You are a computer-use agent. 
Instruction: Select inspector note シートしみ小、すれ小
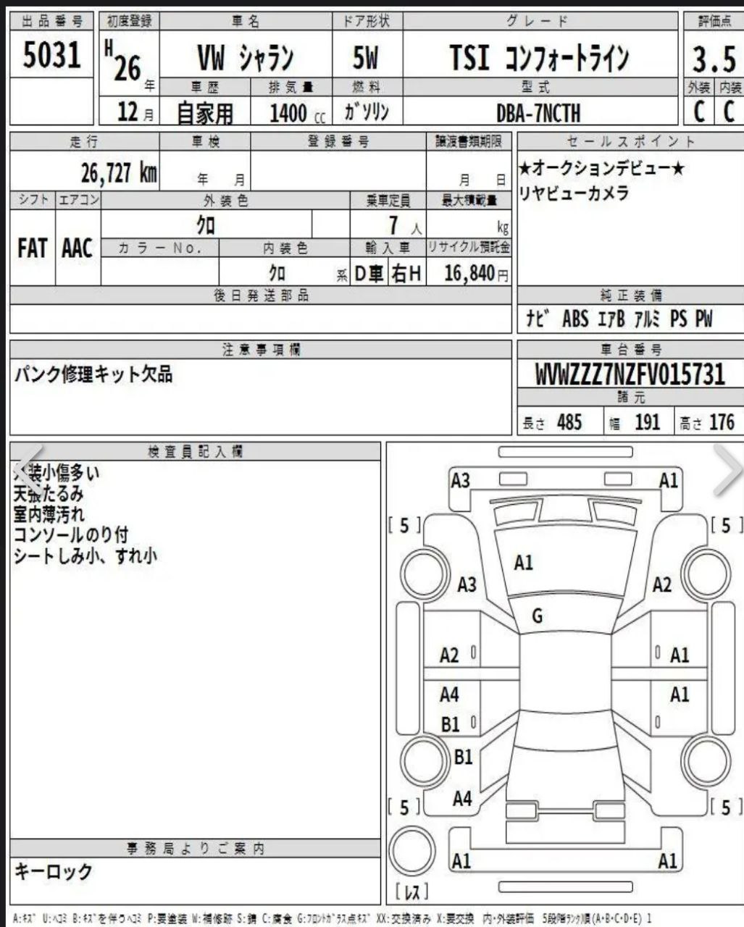(85, 556)
